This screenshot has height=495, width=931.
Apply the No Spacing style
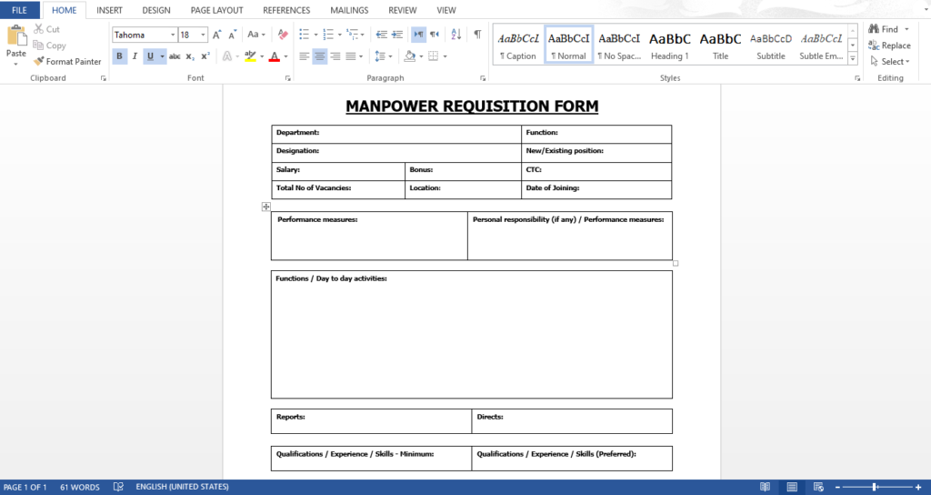tap(619, 45)
